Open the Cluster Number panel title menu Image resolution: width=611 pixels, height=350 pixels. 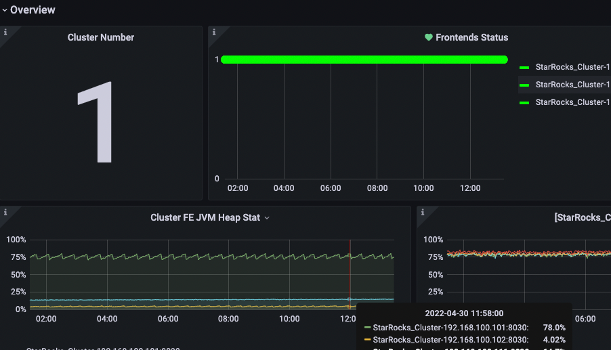pos(101,38)
